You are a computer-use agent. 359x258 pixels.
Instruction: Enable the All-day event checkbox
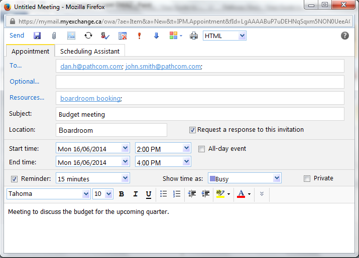(201, 149)
